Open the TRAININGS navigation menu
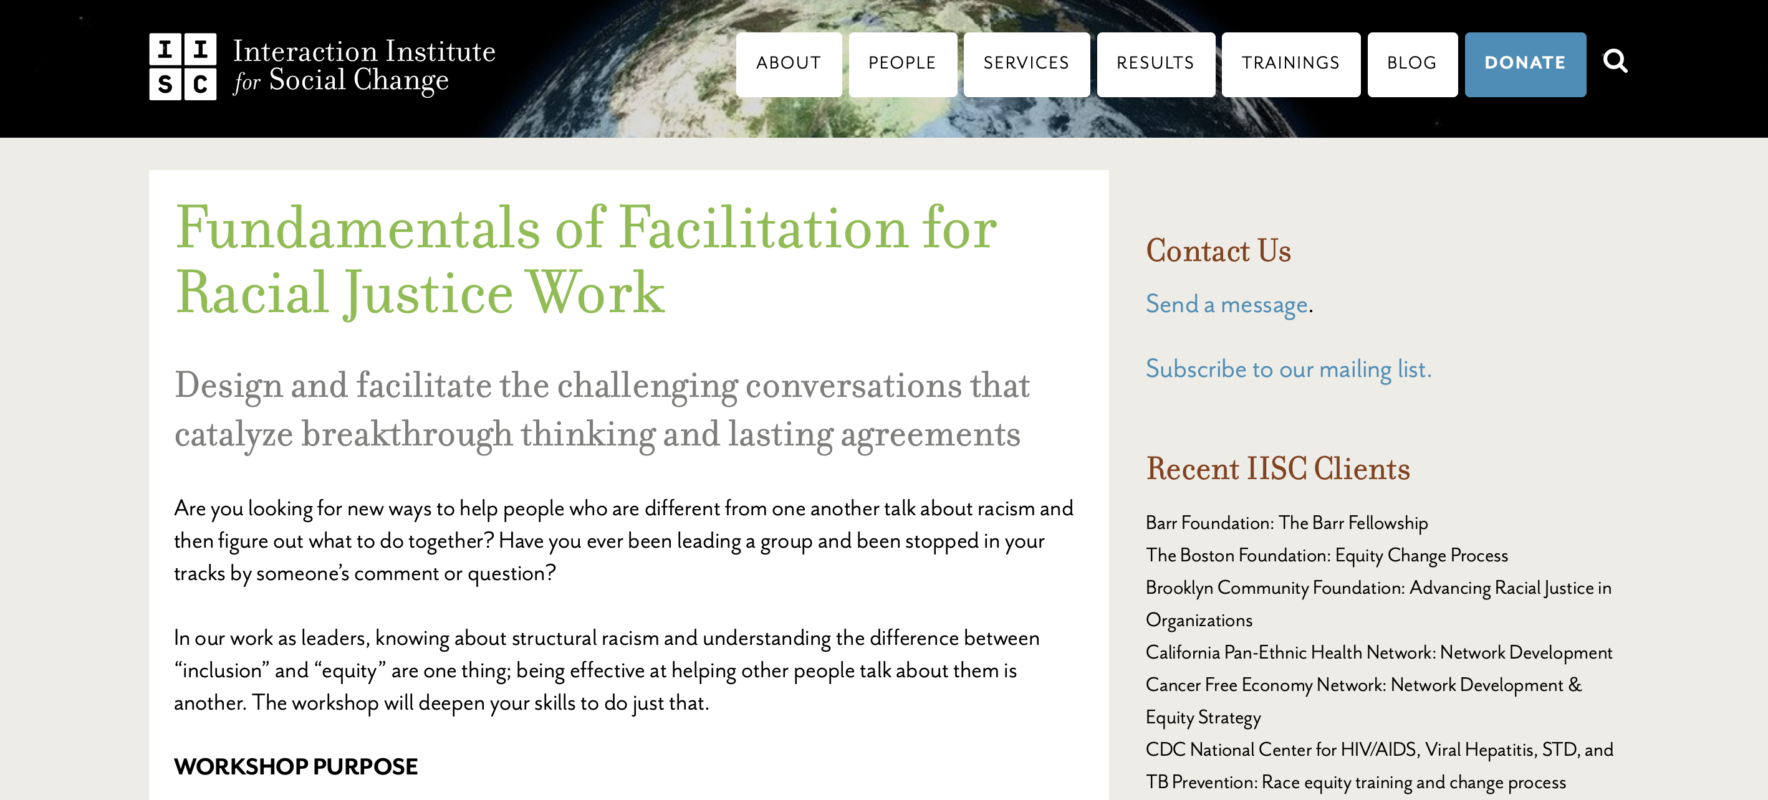Viewport: 1768px width, 800px height. pyautogui.click(x=1290, y=63)
